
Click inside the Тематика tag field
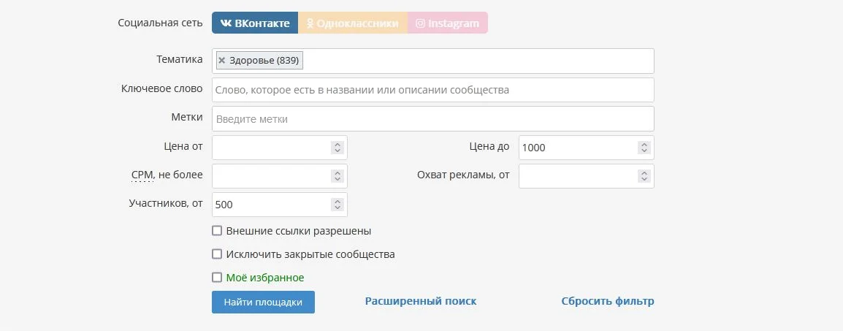(475, 61)
